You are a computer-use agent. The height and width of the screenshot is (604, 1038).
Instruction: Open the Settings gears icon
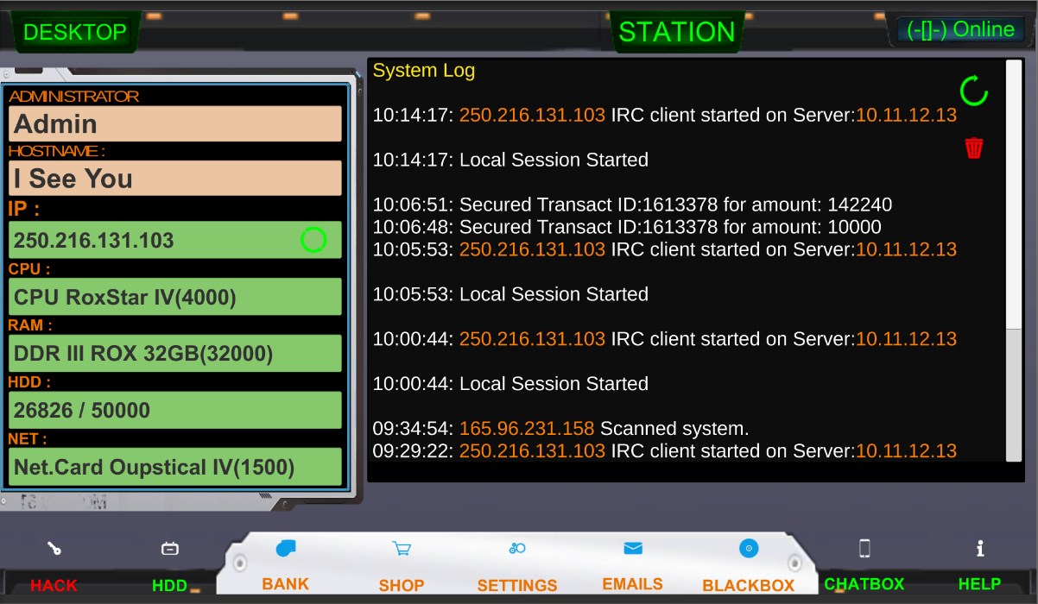click(517, 548)
